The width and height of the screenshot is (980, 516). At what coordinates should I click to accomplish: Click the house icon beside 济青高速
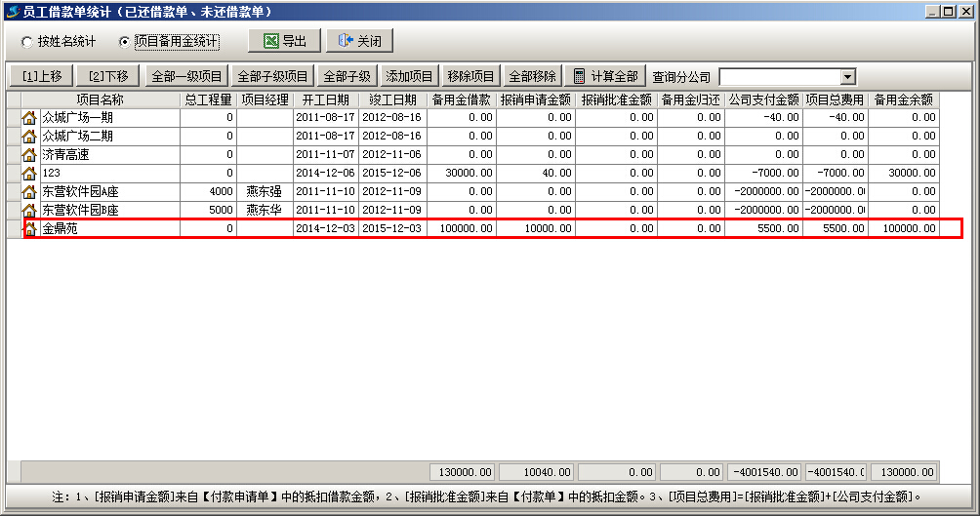tap(29, 155)
